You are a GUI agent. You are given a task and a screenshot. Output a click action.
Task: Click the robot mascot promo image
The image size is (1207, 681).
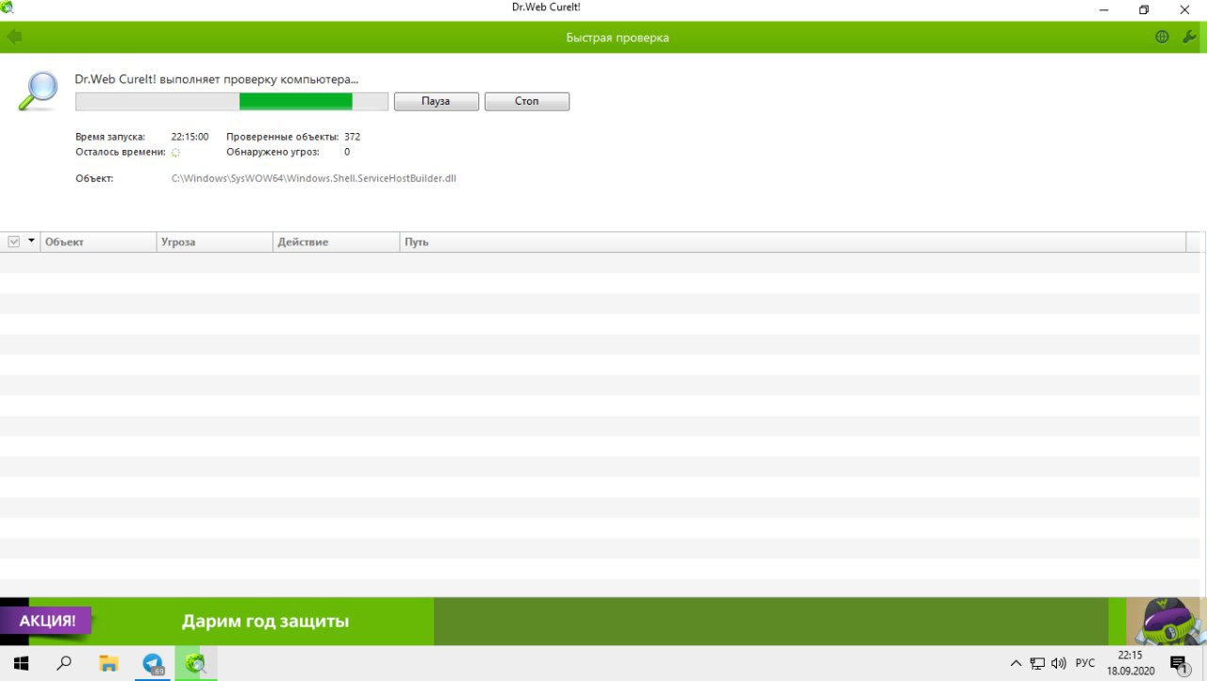[x=1166, y=622]
